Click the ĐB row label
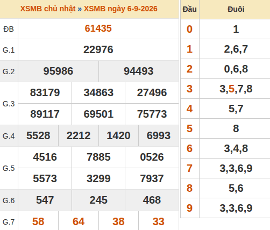 [x=9, y=29]
